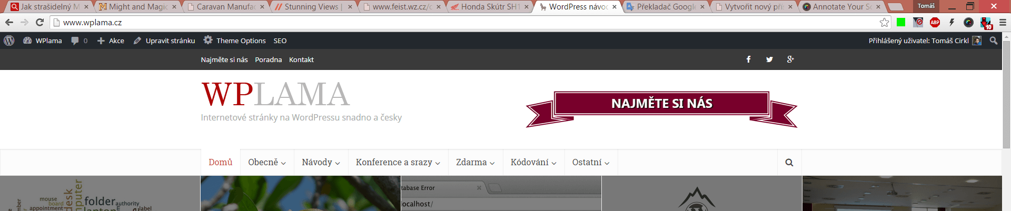Open the Database Error screenshot thumbnail

[x=501, y=194]
